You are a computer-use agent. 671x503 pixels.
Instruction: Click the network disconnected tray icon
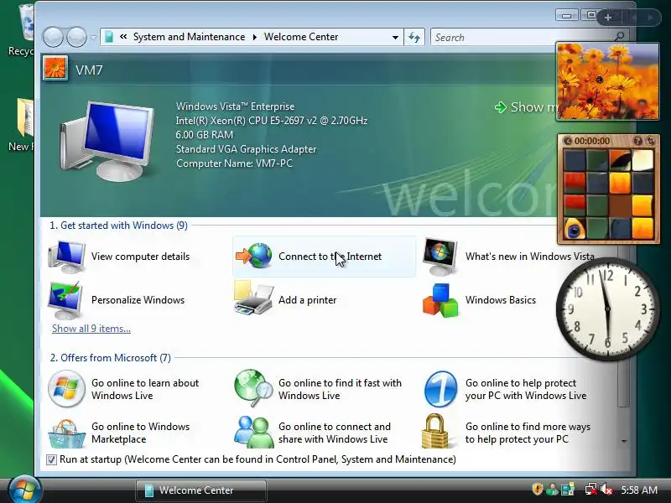click(591, 490)
